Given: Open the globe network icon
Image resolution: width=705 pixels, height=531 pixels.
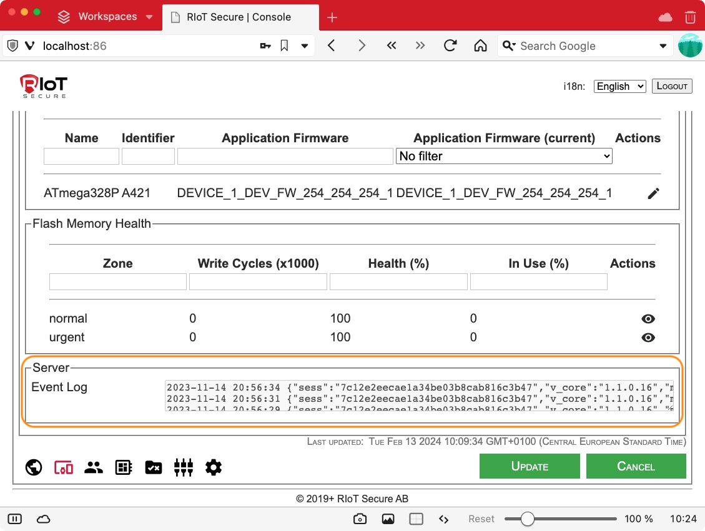Looking at the screenshot, I should point(34,467).
